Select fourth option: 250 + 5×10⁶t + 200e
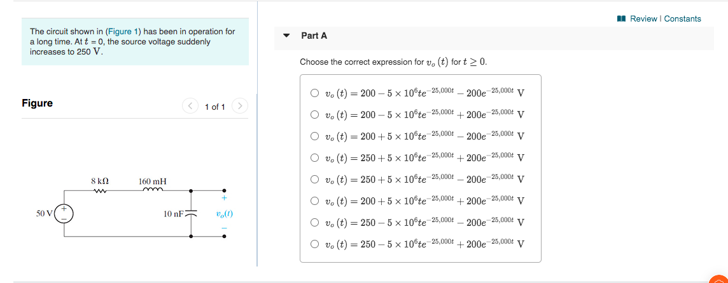Viewport: 728px width, 283px height. click(x=315, y=157)
